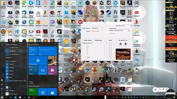Expand recently added with Развернуть
177x99 pixels.
[x=9, y=57]
